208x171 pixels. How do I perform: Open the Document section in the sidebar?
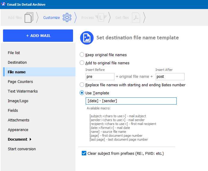tap(17, 139)
